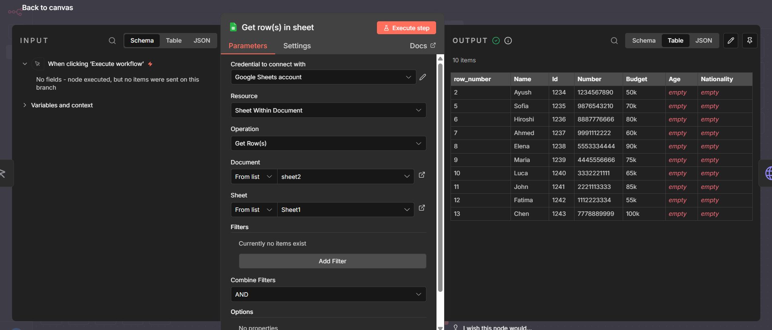Open the Docs link
772x330 pixels.
pos(422,46)
